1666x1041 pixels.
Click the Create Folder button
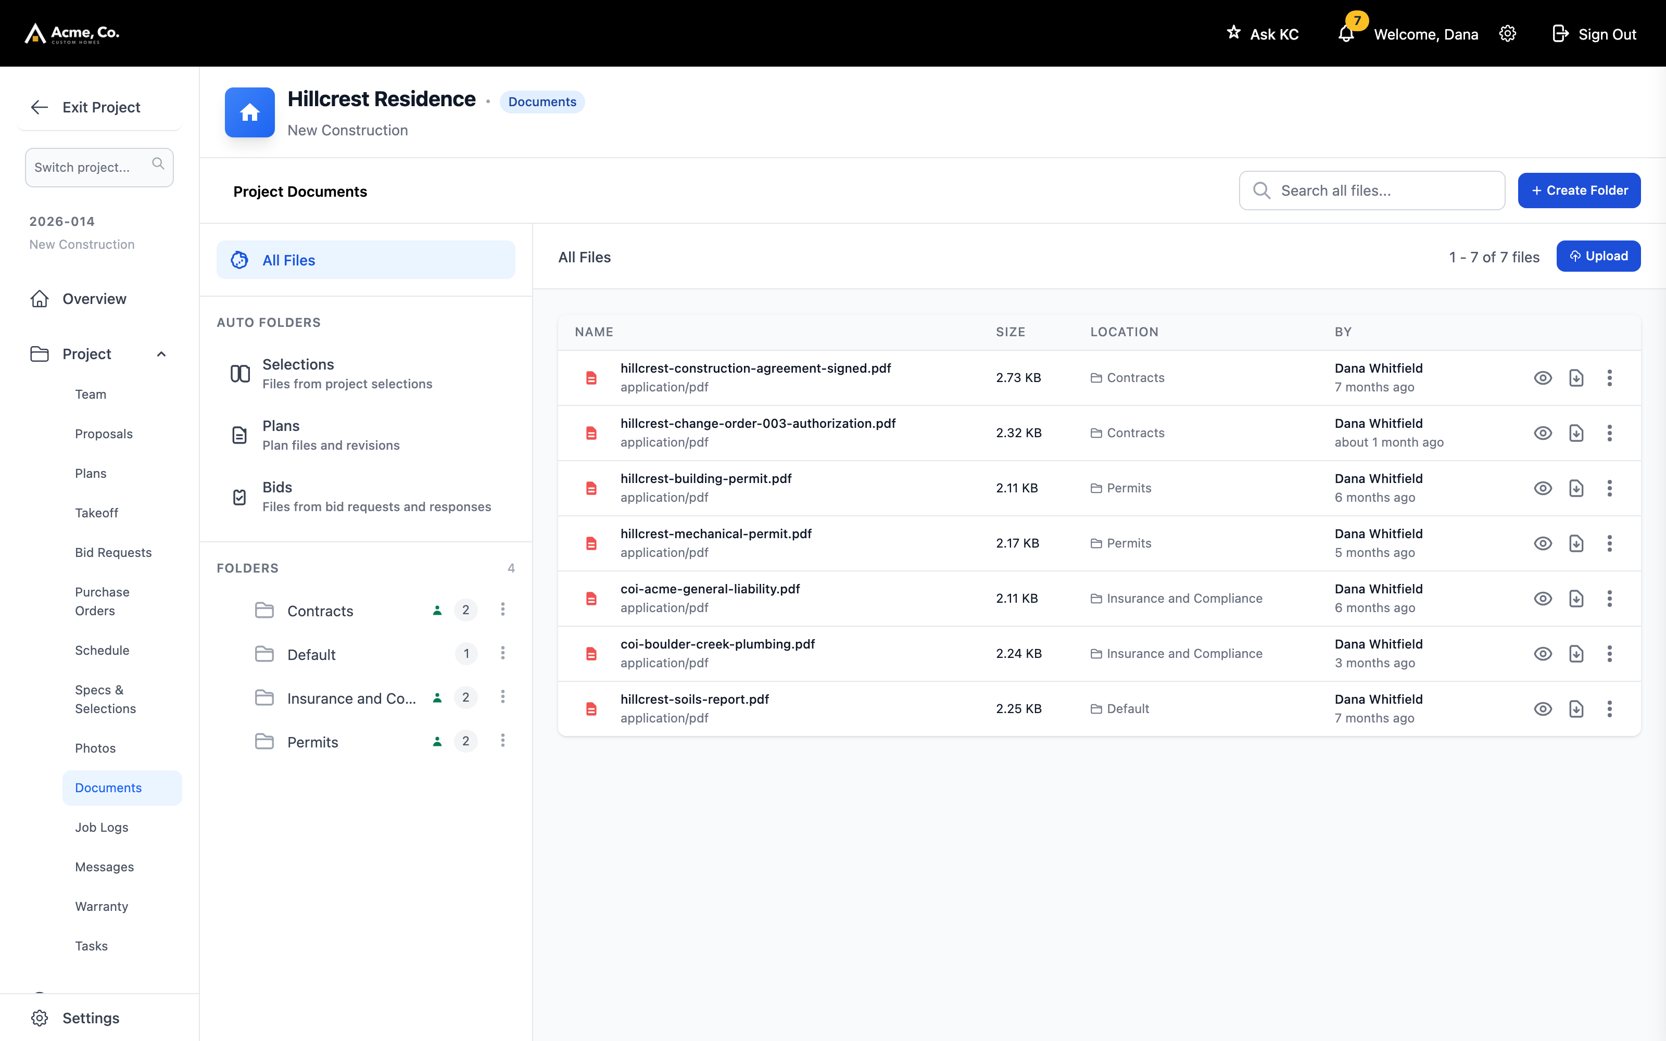pyautogui.click(x=1579, y=190)
